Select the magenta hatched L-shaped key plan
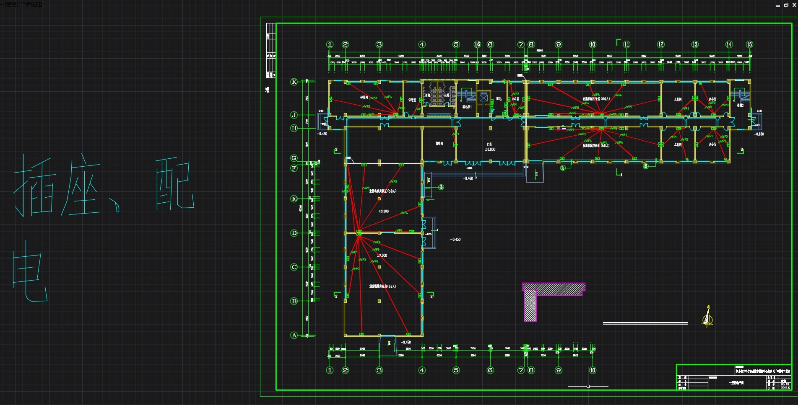 553,302
